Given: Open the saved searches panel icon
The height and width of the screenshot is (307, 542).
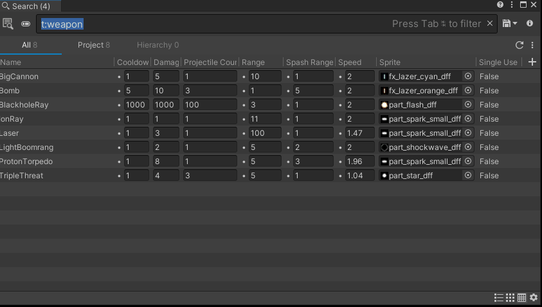Looking at the screenshot, I should pyautogui.click(x=8, y=24).
